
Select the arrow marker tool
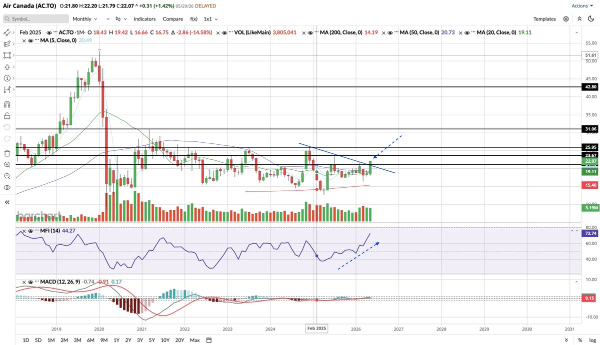click(7, 67)
